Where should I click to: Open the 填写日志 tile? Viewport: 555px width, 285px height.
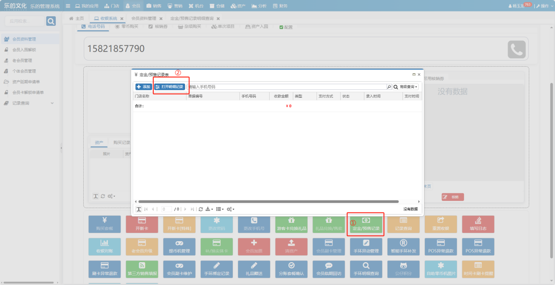coord(478,224)
